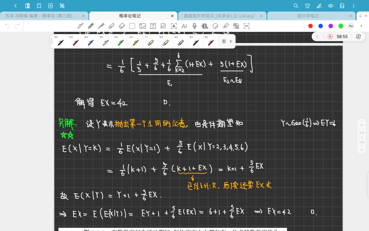This screenshot has height=231, width=369.
Task: Select the shapes tool
Action: point(163,26)
